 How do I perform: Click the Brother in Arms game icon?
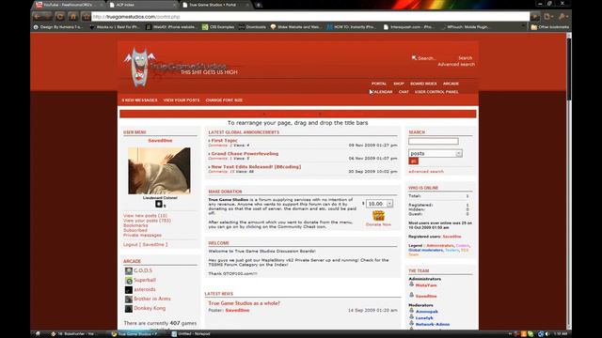(129, 299)
